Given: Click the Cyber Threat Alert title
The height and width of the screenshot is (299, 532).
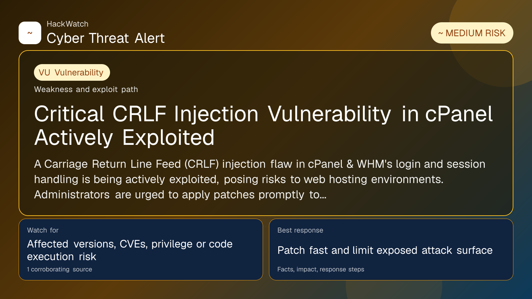Looking at the screenshot, I should click(x=105, y=38).
